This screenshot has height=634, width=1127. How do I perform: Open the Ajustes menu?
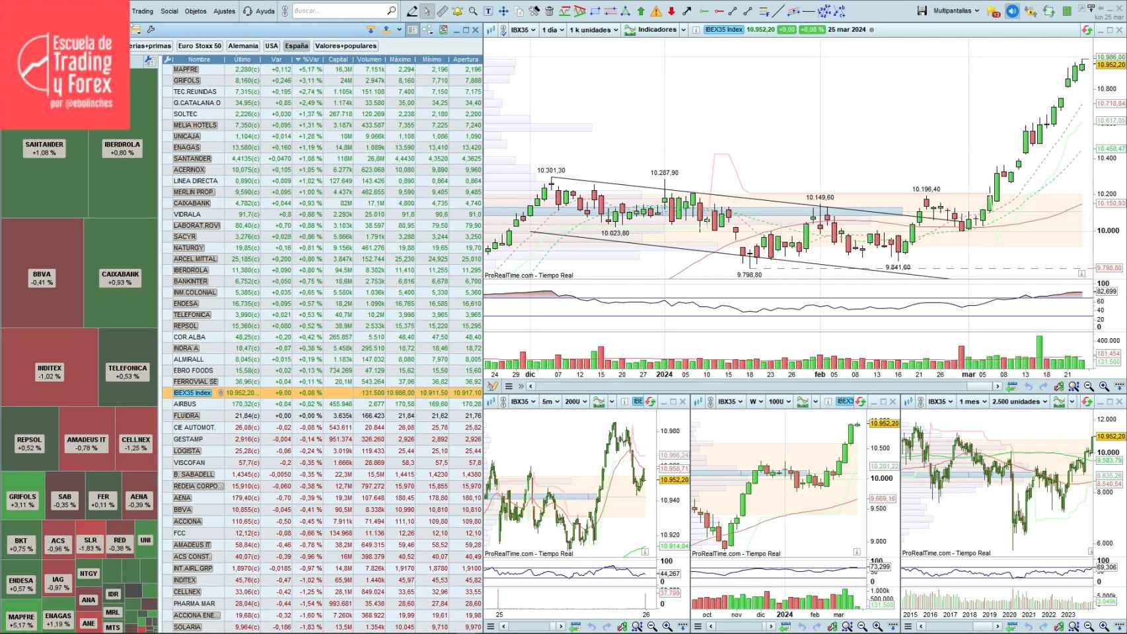tap(224, 11)
